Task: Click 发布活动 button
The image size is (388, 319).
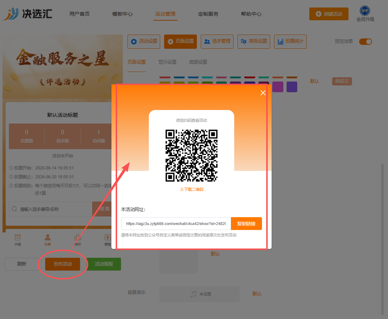Action: 63,264
